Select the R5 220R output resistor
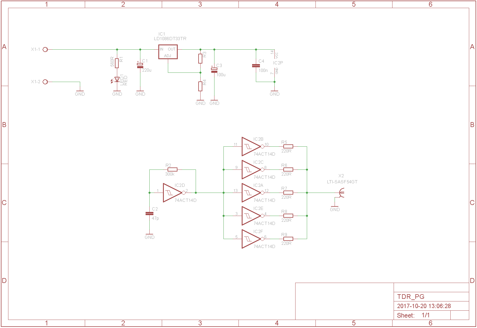 pos(288,146)
